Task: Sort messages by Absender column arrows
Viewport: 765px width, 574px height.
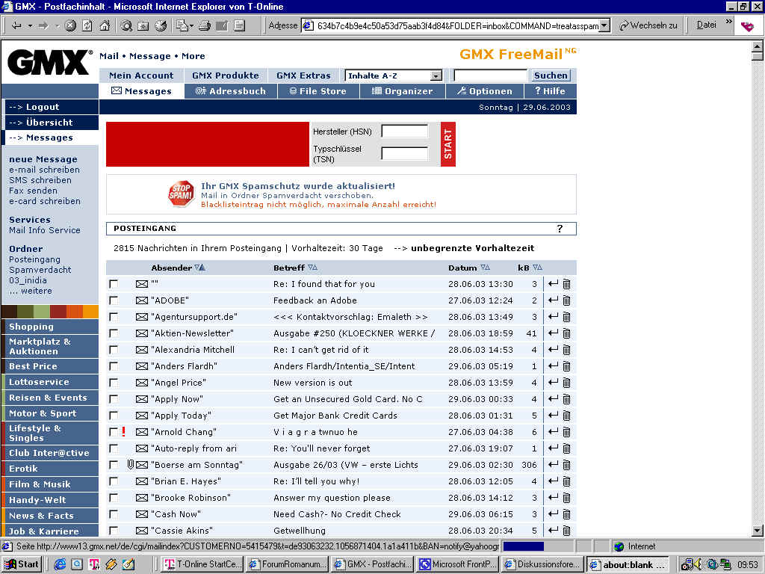Action: pos(200,268)
